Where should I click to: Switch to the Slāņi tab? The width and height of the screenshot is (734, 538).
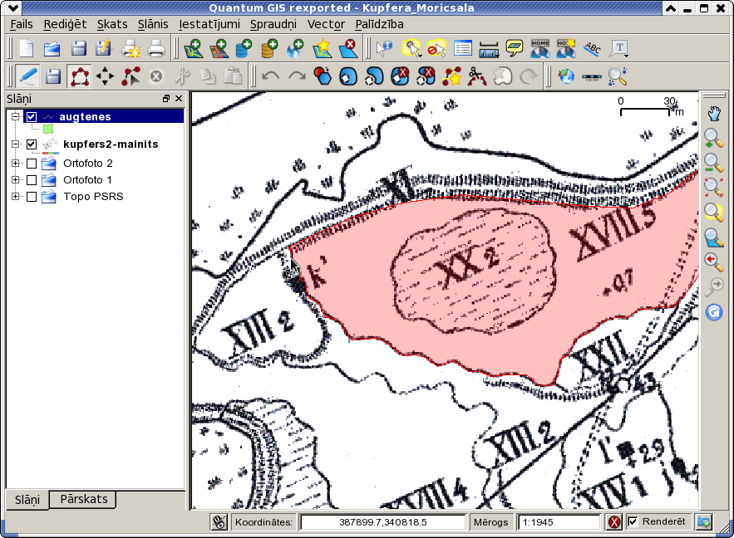point(27,500)
